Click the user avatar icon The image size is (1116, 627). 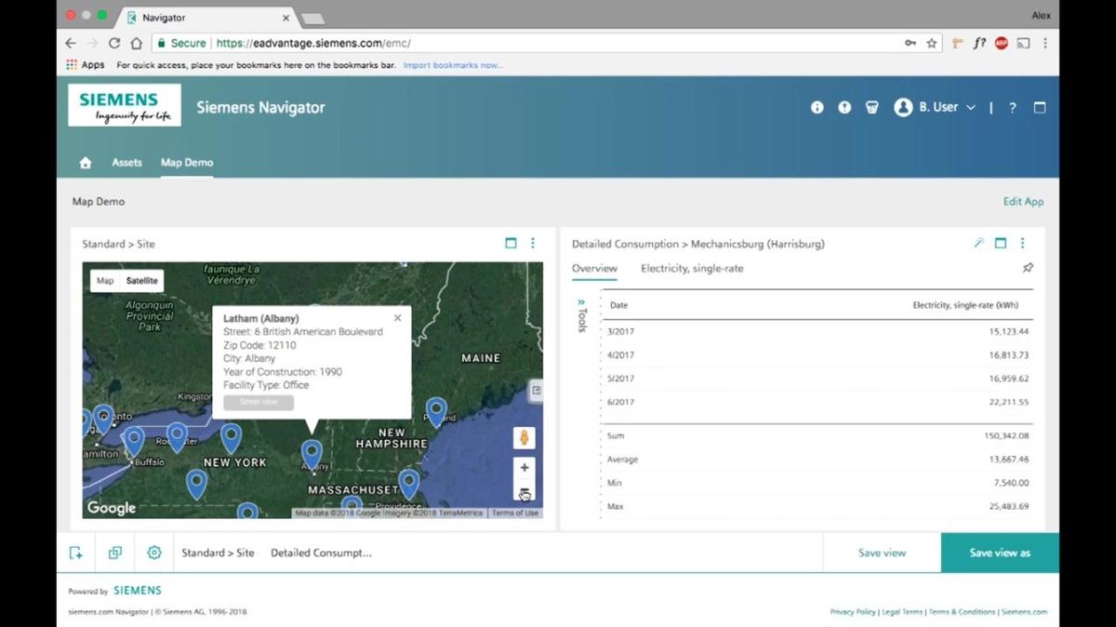pyautogui.click(x=902, y=107)
